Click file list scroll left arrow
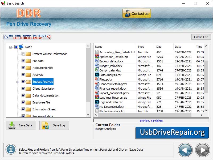Screen dimensions: 213x160 coord(96,115)
